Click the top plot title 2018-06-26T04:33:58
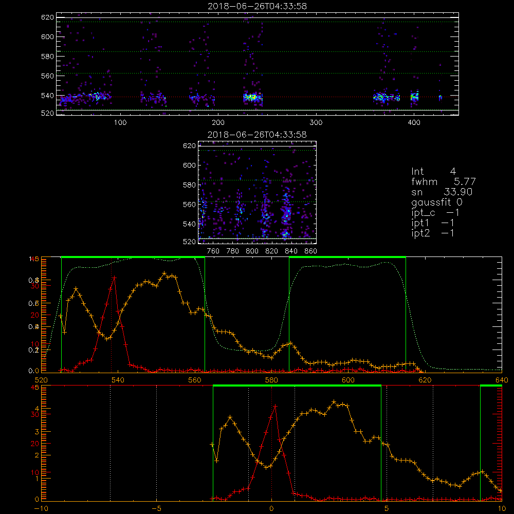The width and height of the screenshot is (514, 514). 258,6
